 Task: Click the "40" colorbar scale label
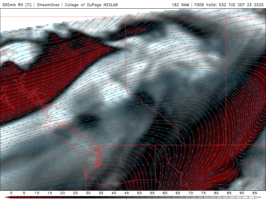click(114, 193)
